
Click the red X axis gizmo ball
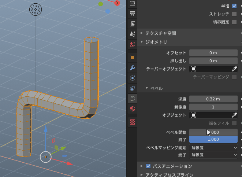coord(117,3)
